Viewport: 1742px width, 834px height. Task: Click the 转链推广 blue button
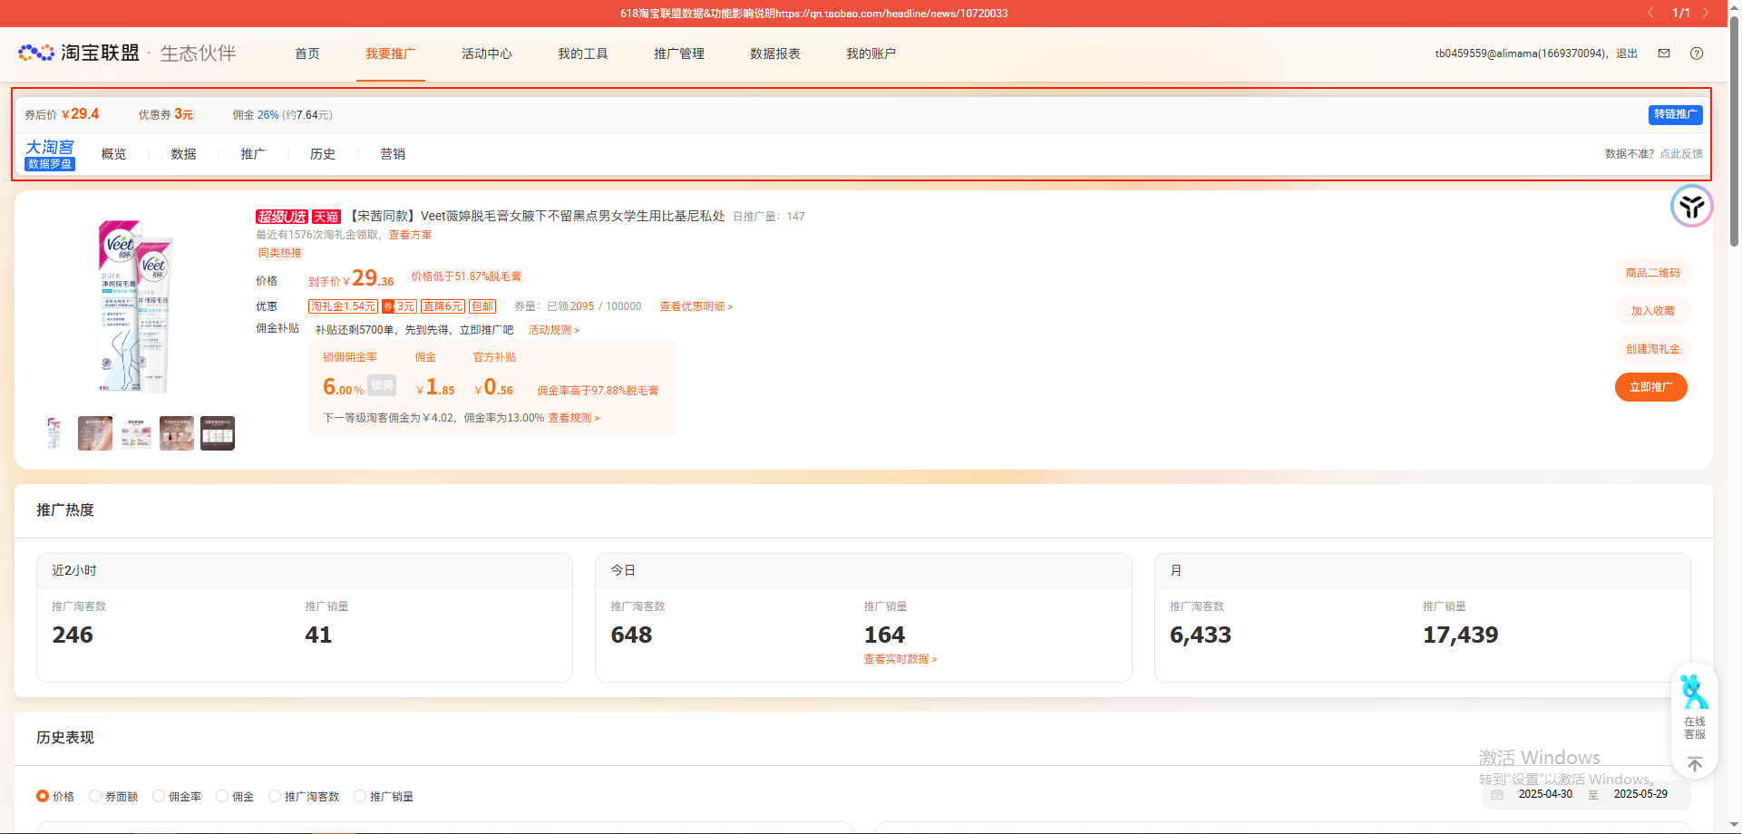tap(1674, 114)
